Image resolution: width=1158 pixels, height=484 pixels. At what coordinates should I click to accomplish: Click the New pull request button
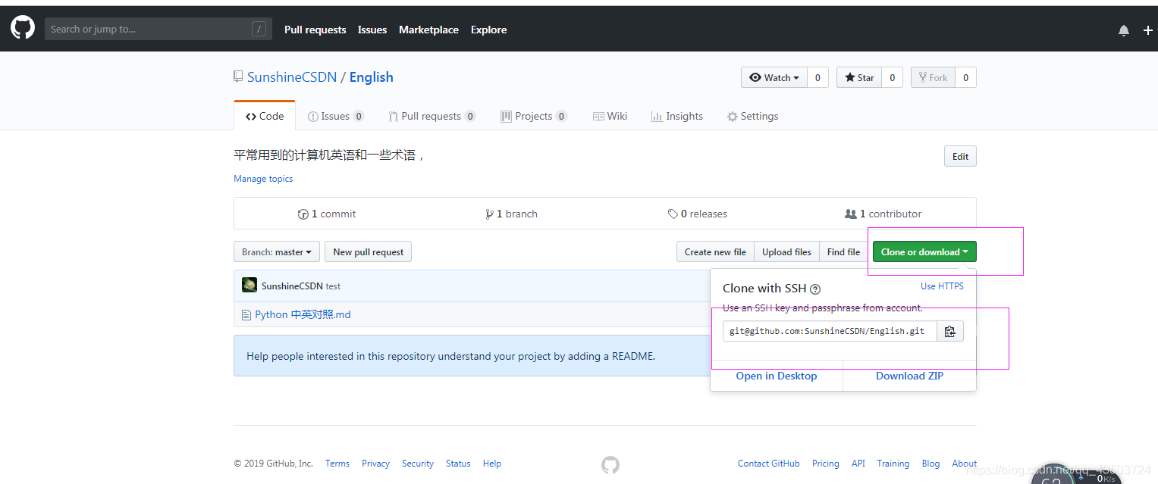pos(368,251)
